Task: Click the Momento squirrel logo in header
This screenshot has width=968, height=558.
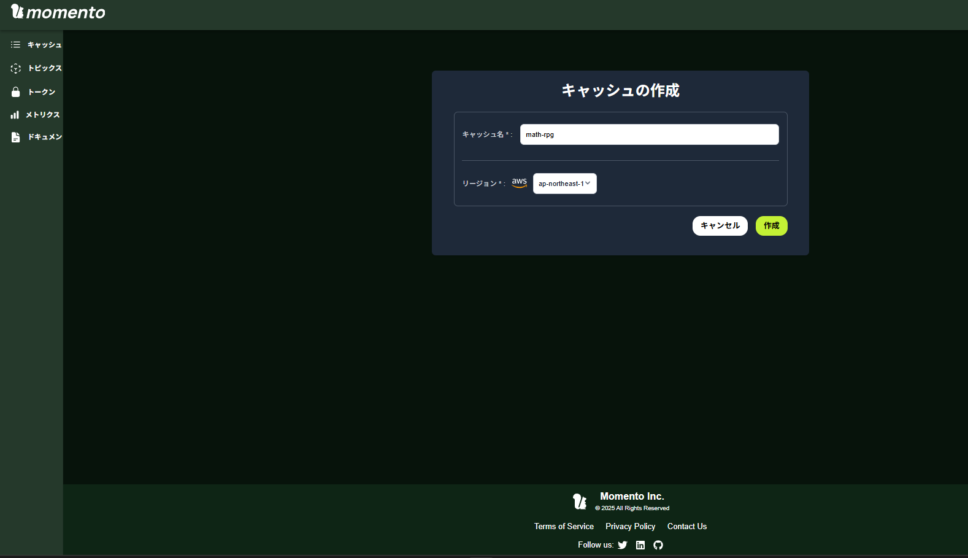Action: (x=17, y=12)
